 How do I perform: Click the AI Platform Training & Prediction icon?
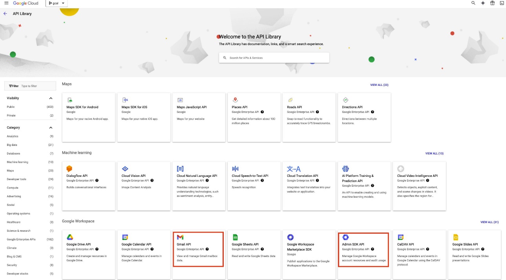click(x=345, y=169)
